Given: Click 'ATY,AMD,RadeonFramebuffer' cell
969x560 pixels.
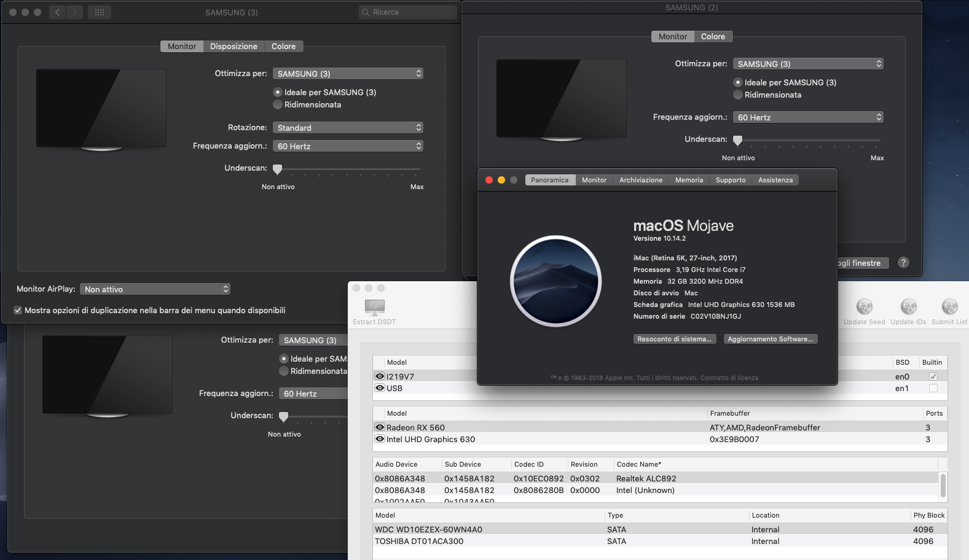Looking at the screenshot, I should 765,427.
